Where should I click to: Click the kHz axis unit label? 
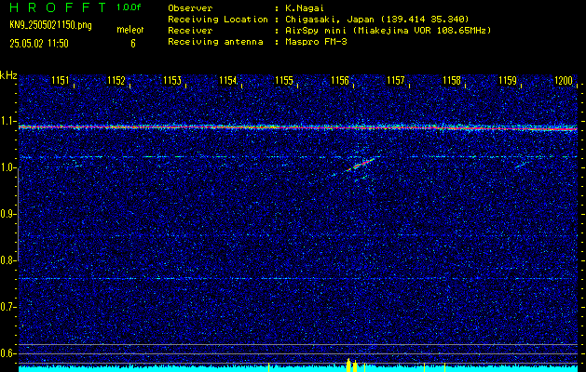pyautogui.click(x=8, y=75)
